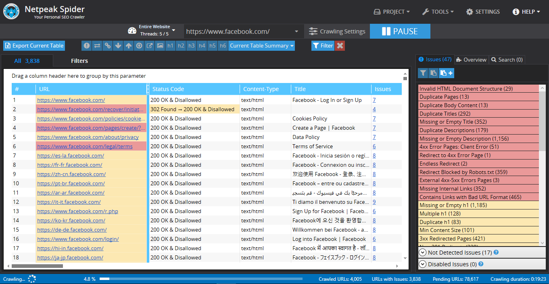The height and width of the screenshot is (284, 549).
Task: Sort by the URL column header
Action: 92,89
